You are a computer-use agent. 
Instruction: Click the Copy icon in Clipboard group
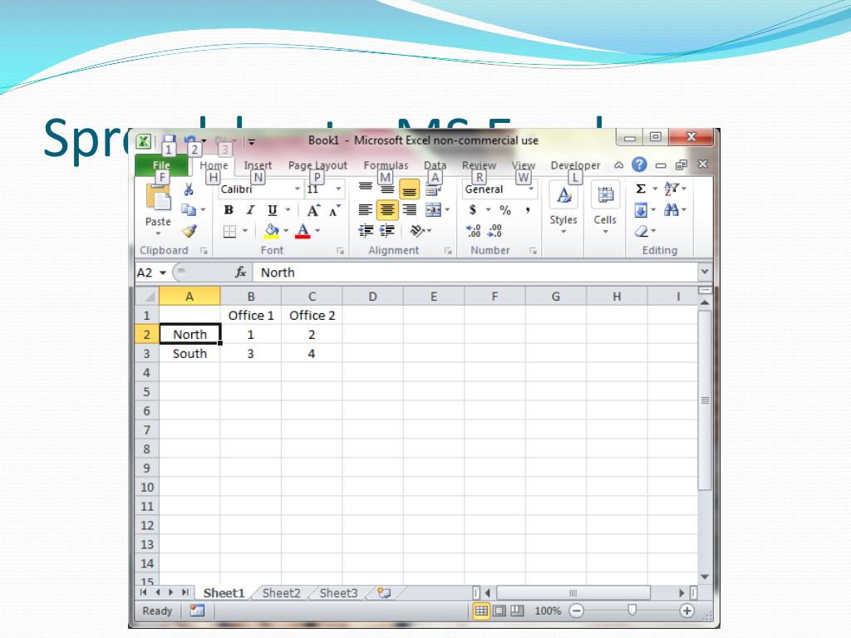[189, 210]
